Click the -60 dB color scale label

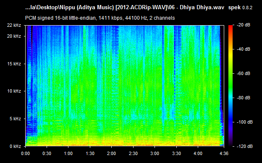244,73
